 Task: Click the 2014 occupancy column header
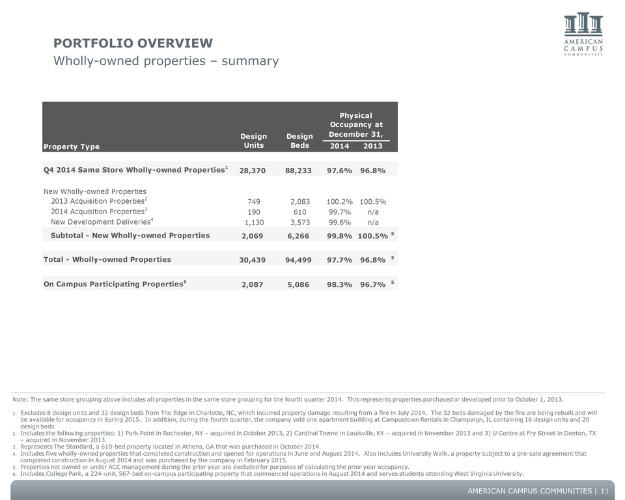click(340, 146)
